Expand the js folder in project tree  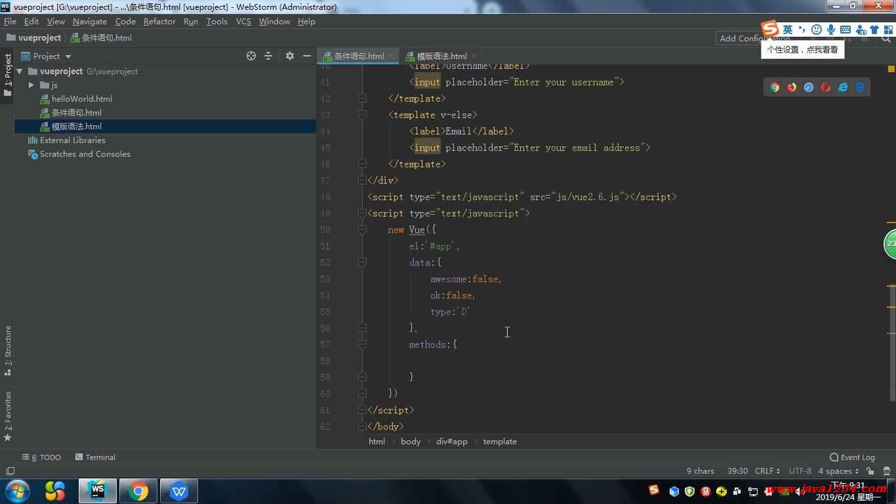coord(31,85)
